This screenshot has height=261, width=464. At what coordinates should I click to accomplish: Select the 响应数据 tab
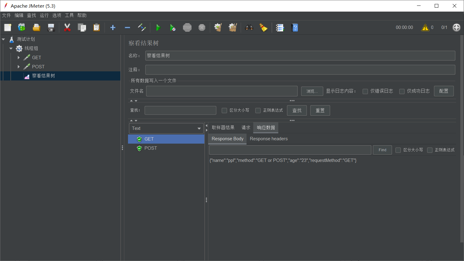(266, 128)
